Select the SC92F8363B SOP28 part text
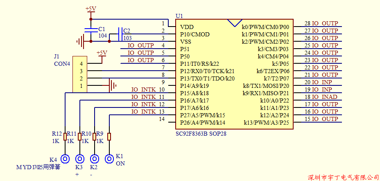Image resolution: width=380 pixels, height=181 pixels. (x=200, y=134)
